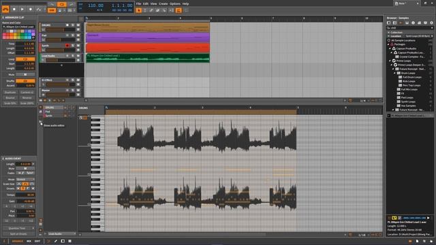The image size is (436, 245).
Task: Toggle the Shuffle button in inspector
Action: click(x=25, y=81)
